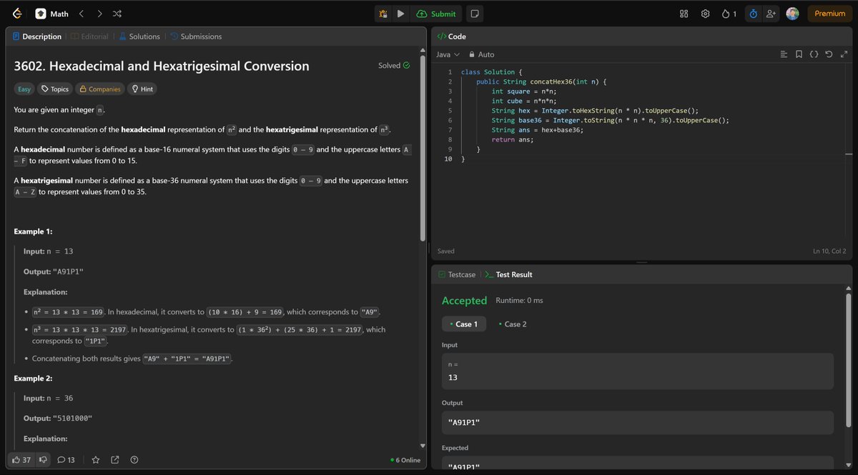Click the invite user icon
This screenshot has height=475, width=858.
click(x=771, y=14)
